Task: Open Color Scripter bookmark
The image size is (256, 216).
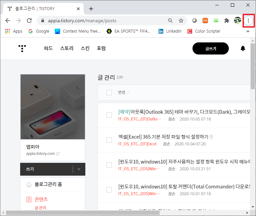Action: tap(204, 31)
